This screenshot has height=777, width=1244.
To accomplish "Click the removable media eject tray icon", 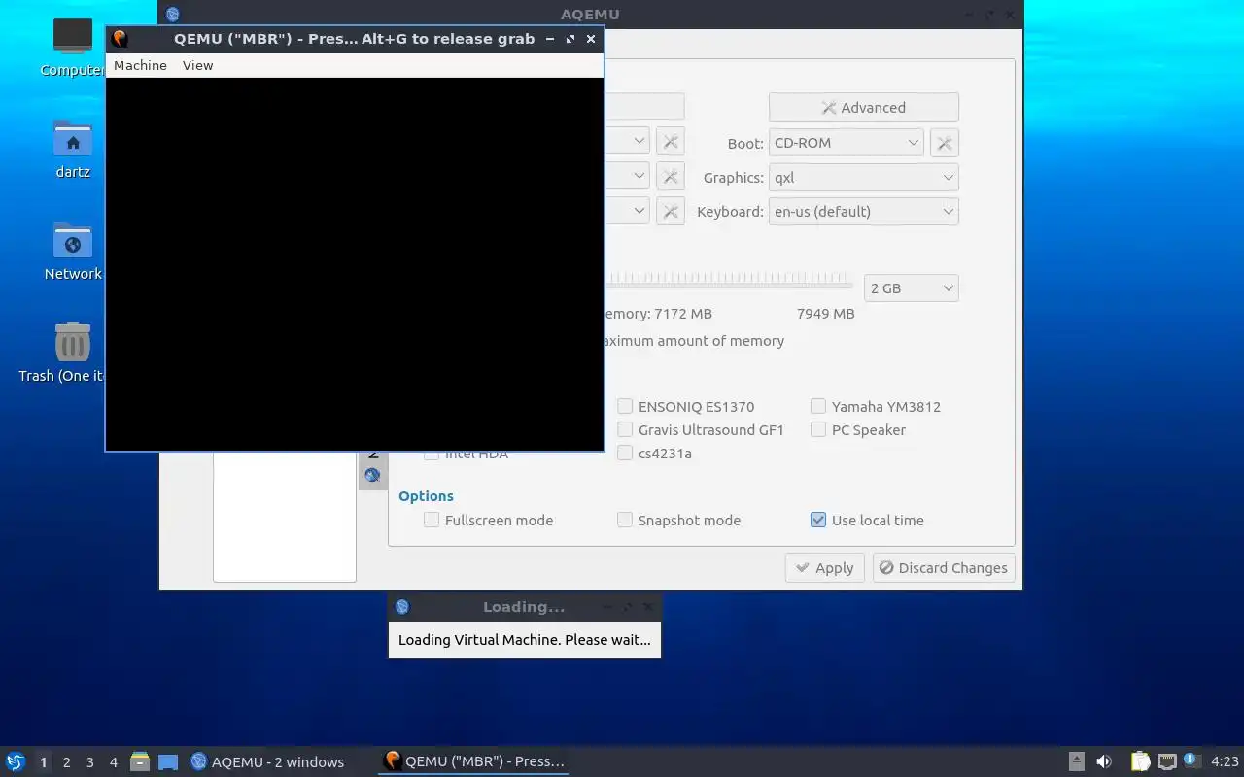I will [1077, 761].
